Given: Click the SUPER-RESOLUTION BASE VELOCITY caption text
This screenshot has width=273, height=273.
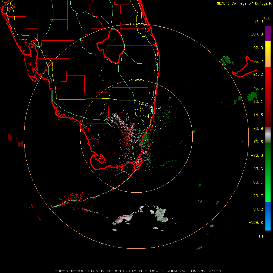Looking at the screenshot, I should pyautogui.click(x=96, y=271).
